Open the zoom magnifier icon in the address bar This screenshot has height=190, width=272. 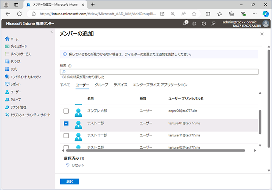tap(172, 14)
